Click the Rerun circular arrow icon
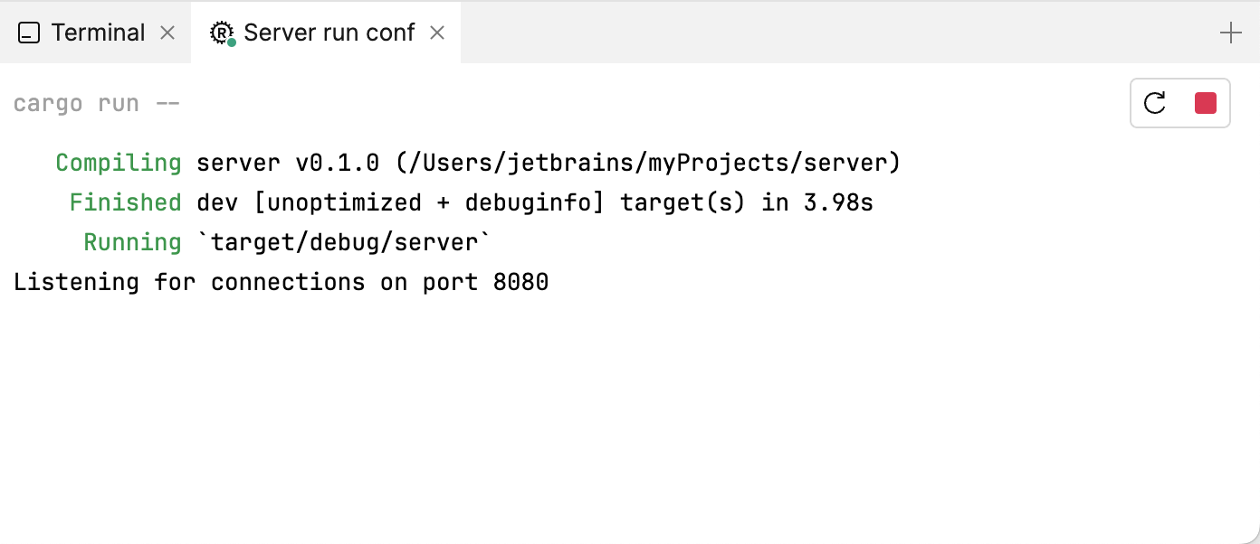The image size is (1260, 544). point(1154,103)
